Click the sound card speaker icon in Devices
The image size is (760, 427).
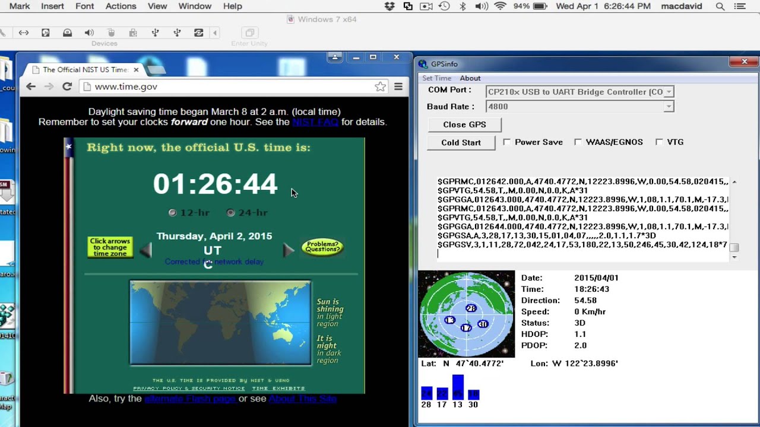pyautogui.click(x=89, y=33)
